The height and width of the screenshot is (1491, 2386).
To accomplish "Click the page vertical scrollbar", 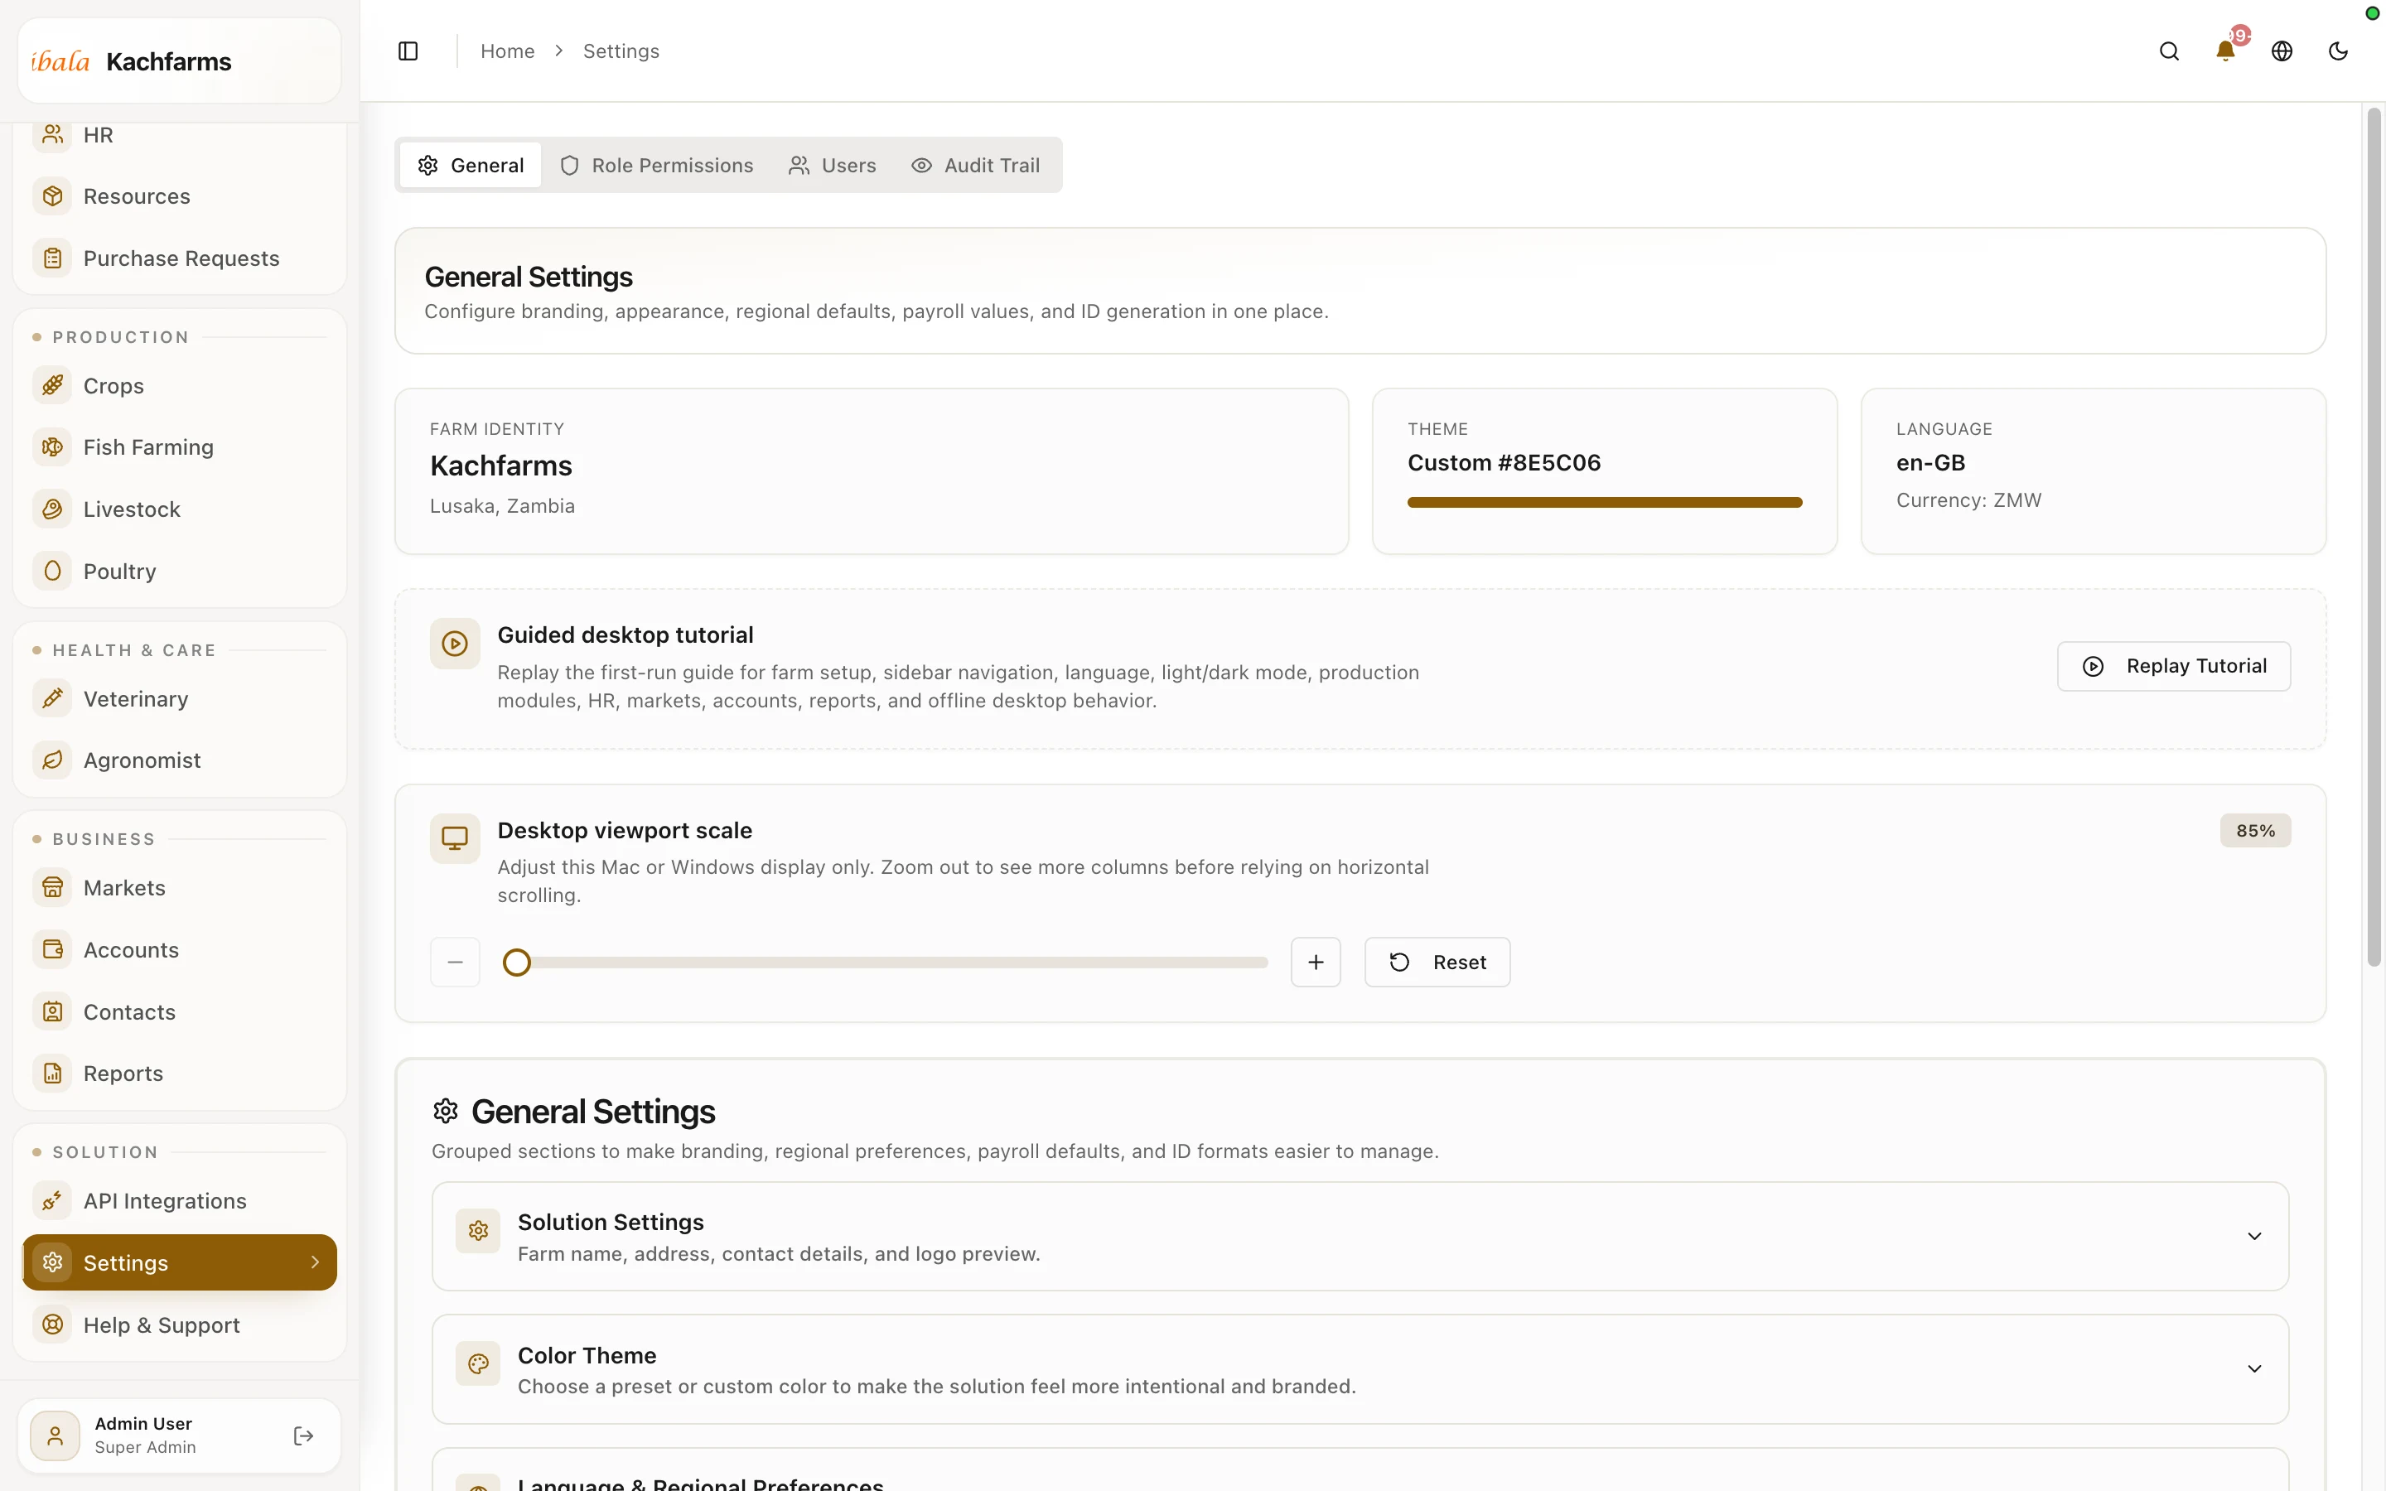I will point(2374,538).
